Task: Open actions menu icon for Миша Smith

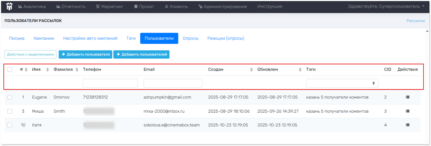Action: (407, 111)
